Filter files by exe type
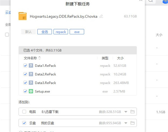The height and width of the screenshot is (132, 168). [x=77, y=32]
